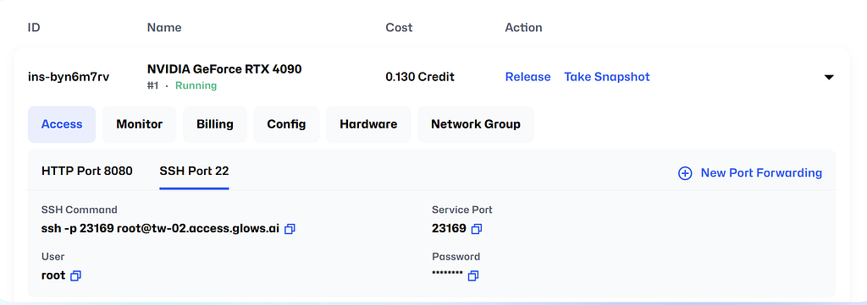Click the plus icon for port forwarding
Screen dimensions: 867x305
(685, 173)
